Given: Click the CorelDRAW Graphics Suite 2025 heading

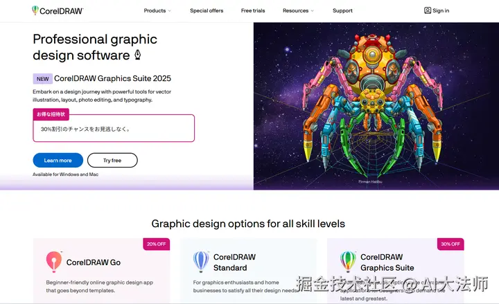Looking at the screenshot, I should tap(112, 78).
